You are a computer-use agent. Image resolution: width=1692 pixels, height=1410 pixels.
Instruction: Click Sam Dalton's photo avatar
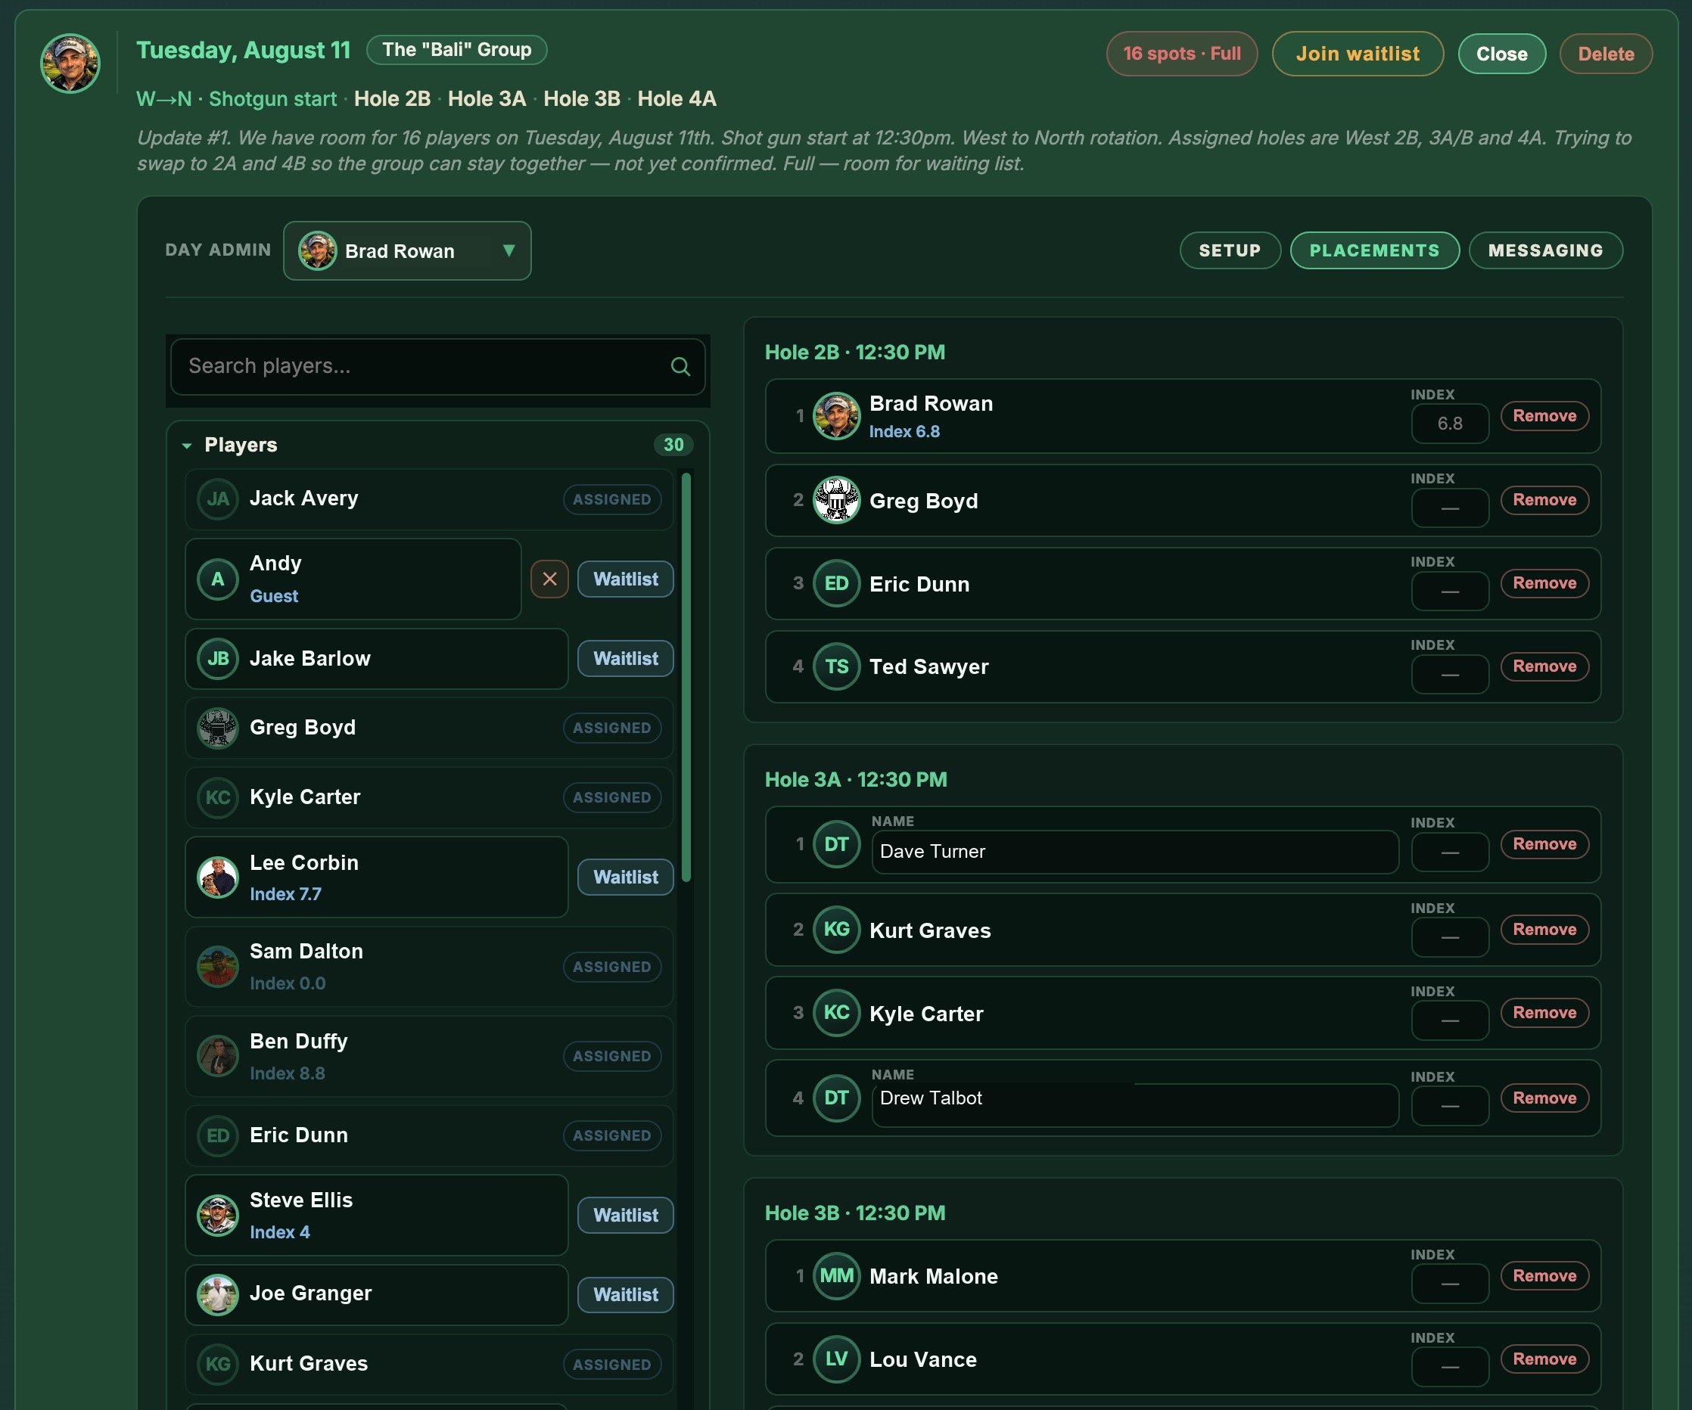(x=217, y=966)
